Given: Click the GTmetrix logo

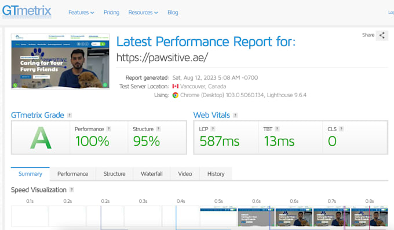Looking at the screenshot, I should click(27, 12).
